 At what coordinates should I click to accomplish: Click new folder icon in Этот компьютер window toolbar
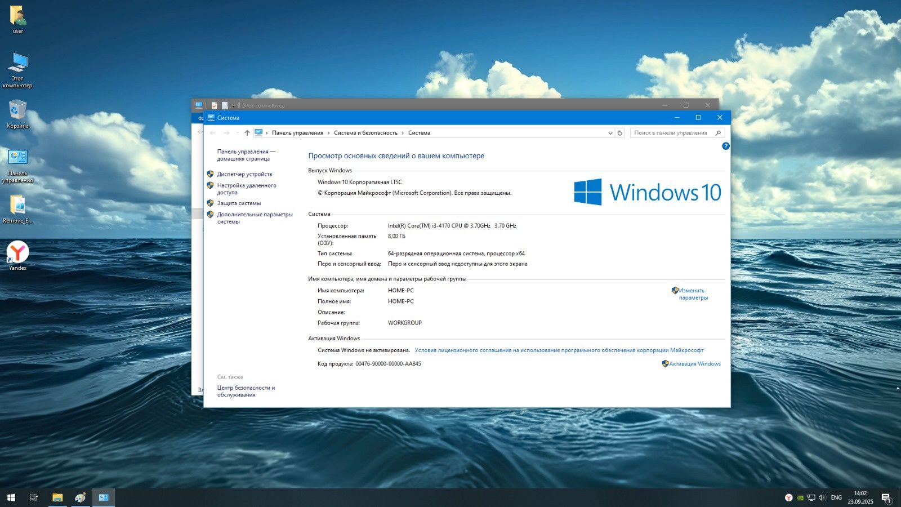(225, 105)
